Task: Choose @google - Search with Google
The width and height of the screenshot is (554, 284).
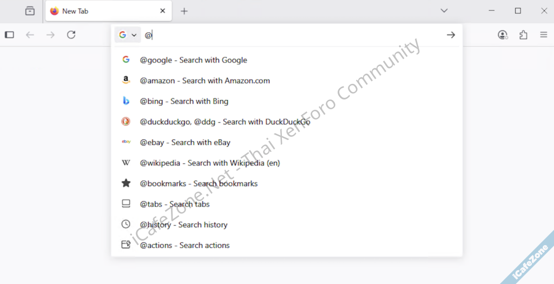Action: tap(287, 60)
